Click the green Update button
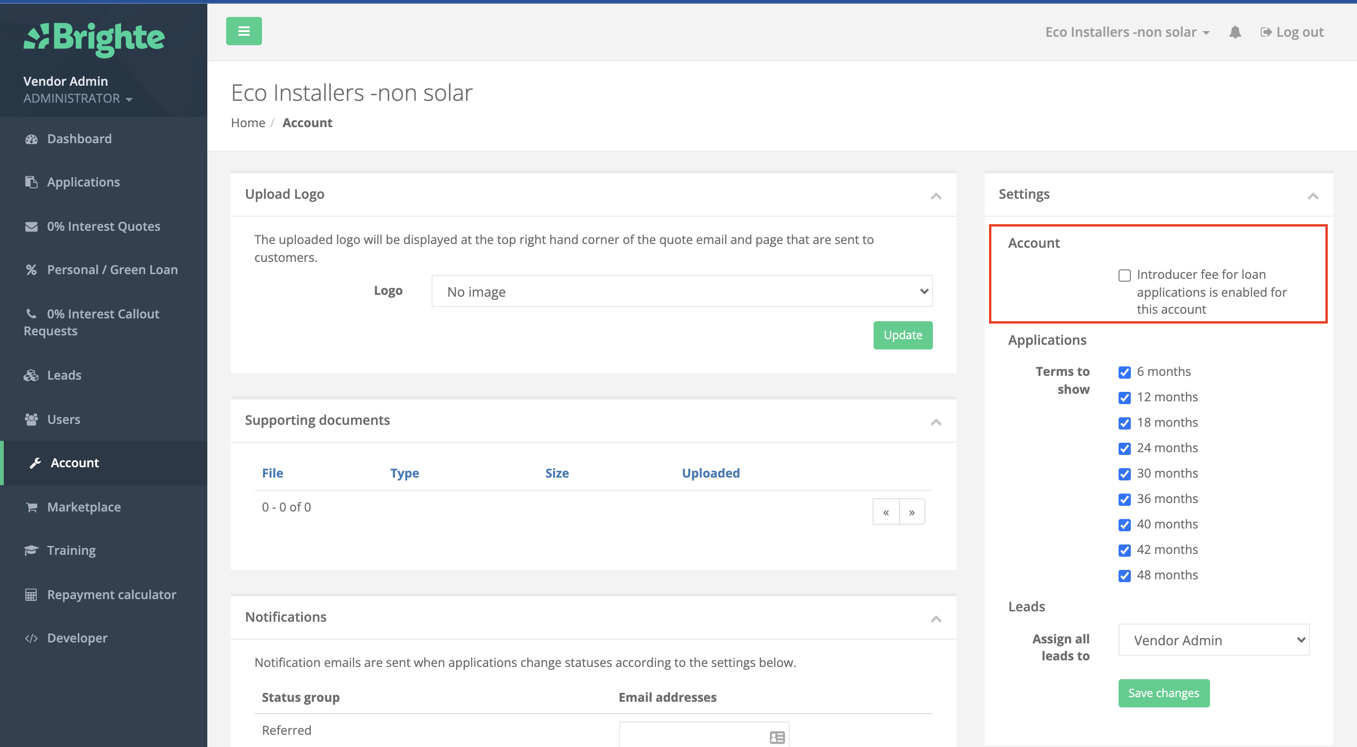The width and height of the screenshot is (1357, 747). (902, 335)
